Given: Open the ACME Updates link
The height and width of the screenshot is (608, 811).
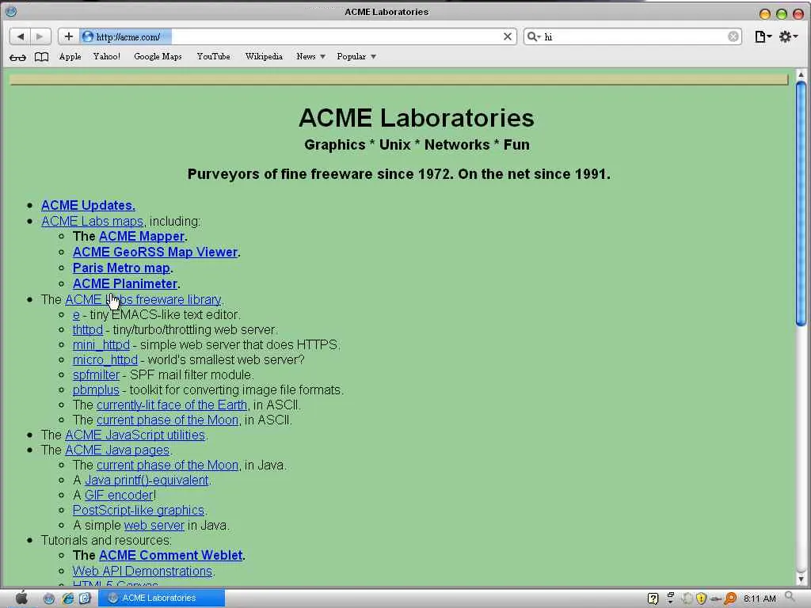Looking at the screenshot, I should click(88, 205).
